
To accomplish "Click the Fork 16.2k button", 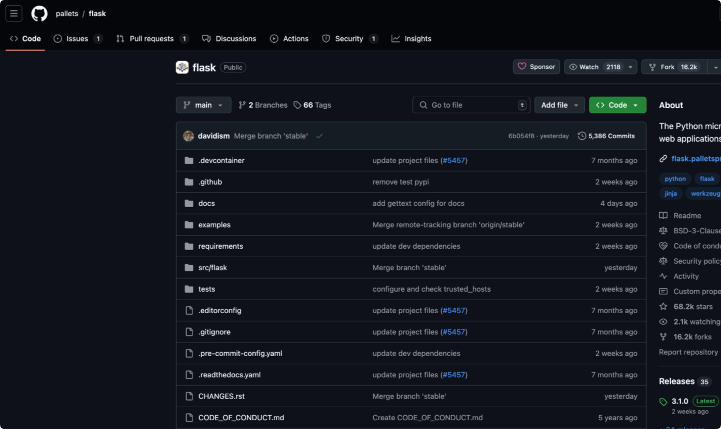I will point(674,67).
